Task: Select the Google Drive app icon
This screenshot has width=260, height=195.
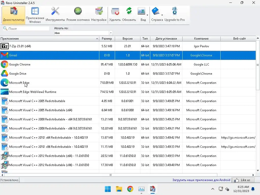Action: 5,73
